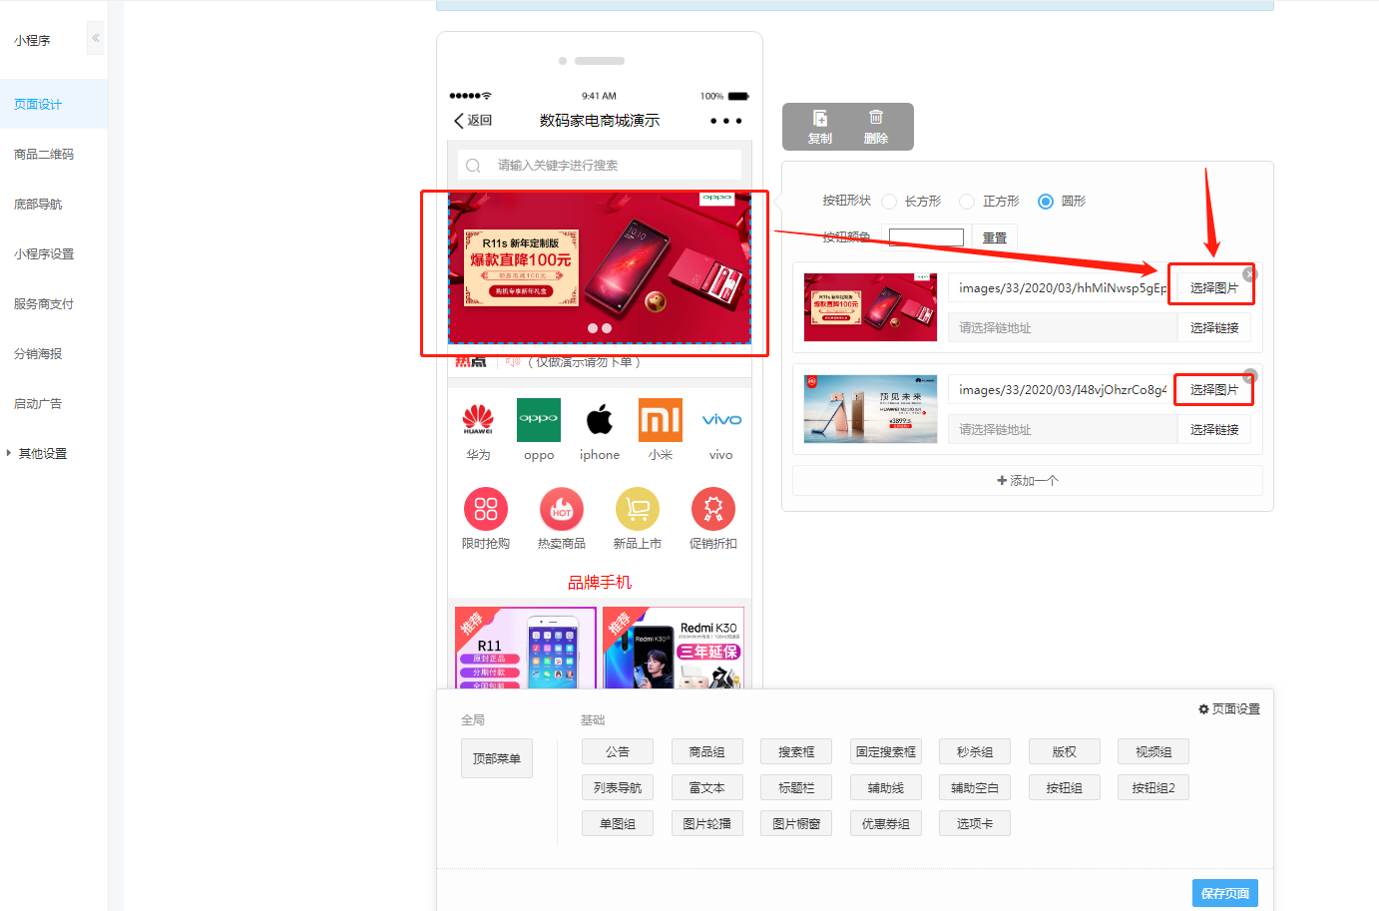Click the Apple iphone brand icon
Screen dimensions: 1379x911
(x=600, y=420)
